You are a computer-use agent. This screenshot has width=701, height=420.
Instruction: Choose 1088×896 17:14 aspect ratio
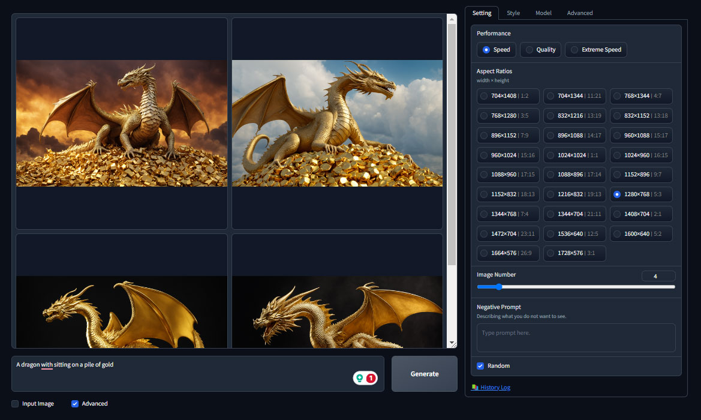[x=574, y=175]
